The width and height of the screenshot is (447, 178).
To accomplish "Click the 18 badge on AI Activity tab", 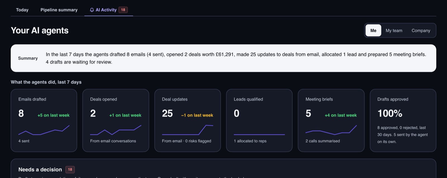I will point(123,10).
